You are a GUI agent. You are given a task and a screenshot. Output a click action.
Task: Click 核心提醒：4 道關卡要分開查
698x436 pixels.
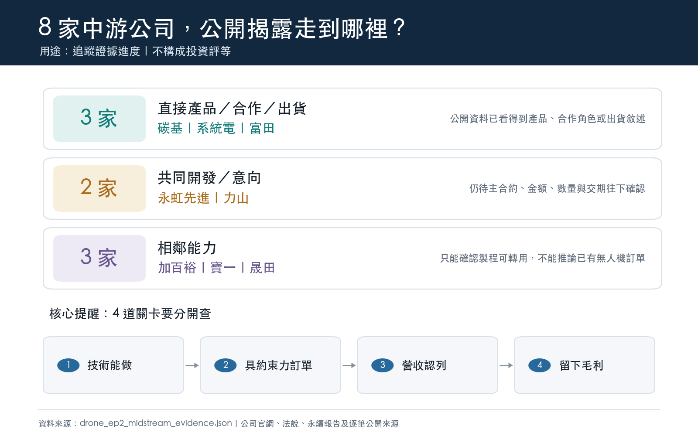tap(130, 313)
